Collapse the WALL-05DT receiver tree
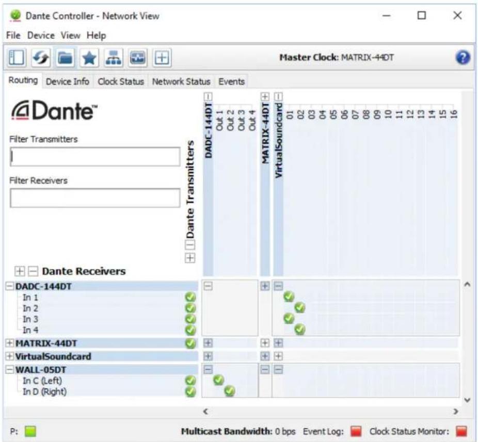Viewport: 478px width, 442px height. pyautogui.click(x=10, y=369)
